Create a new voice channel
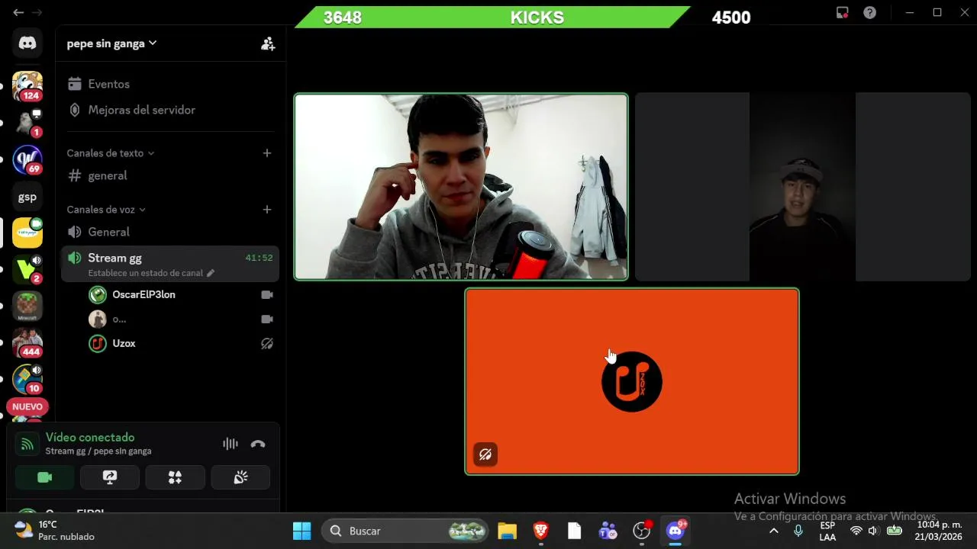 point(267,210)
